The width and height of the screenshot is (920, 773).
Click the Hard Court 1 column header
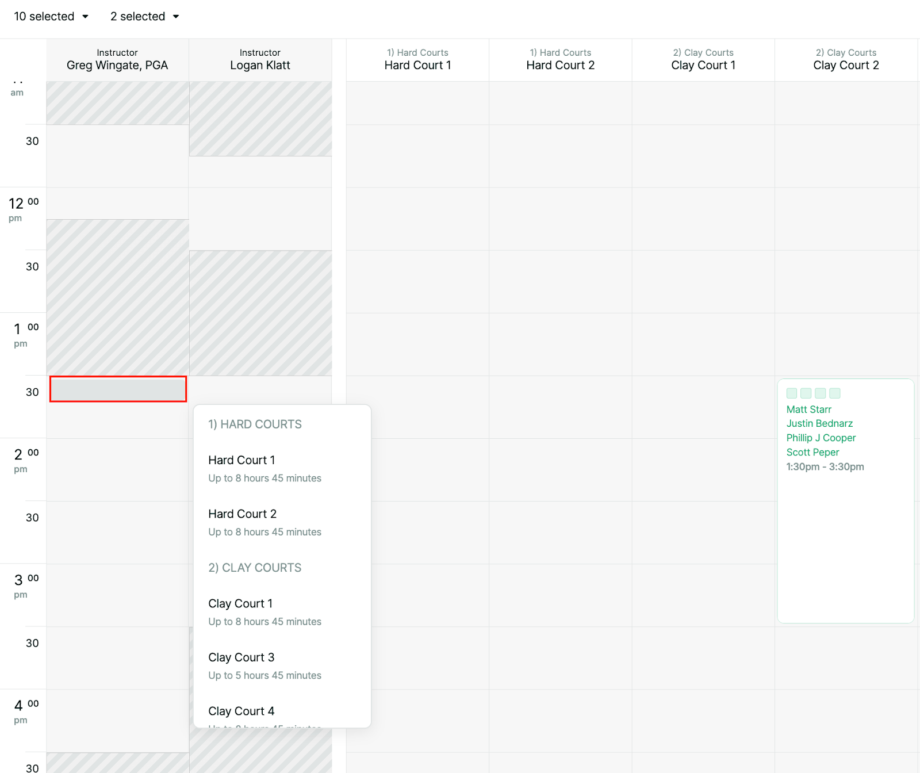point(417,60)
